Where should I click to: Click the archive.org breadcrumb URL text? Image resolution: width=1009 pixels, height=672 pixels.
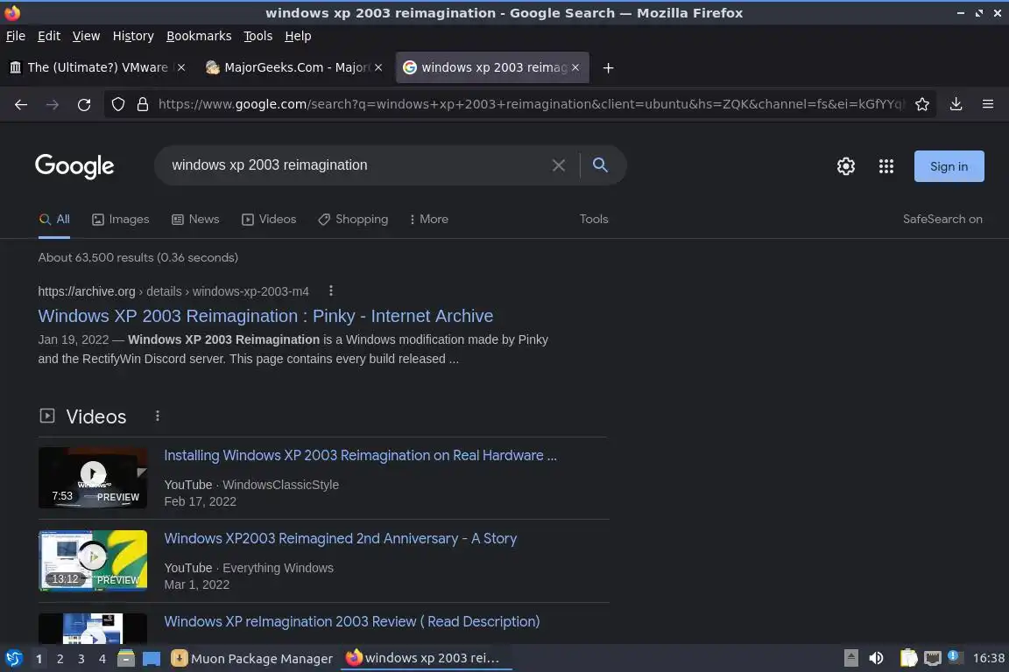click(x=173, y=291)
